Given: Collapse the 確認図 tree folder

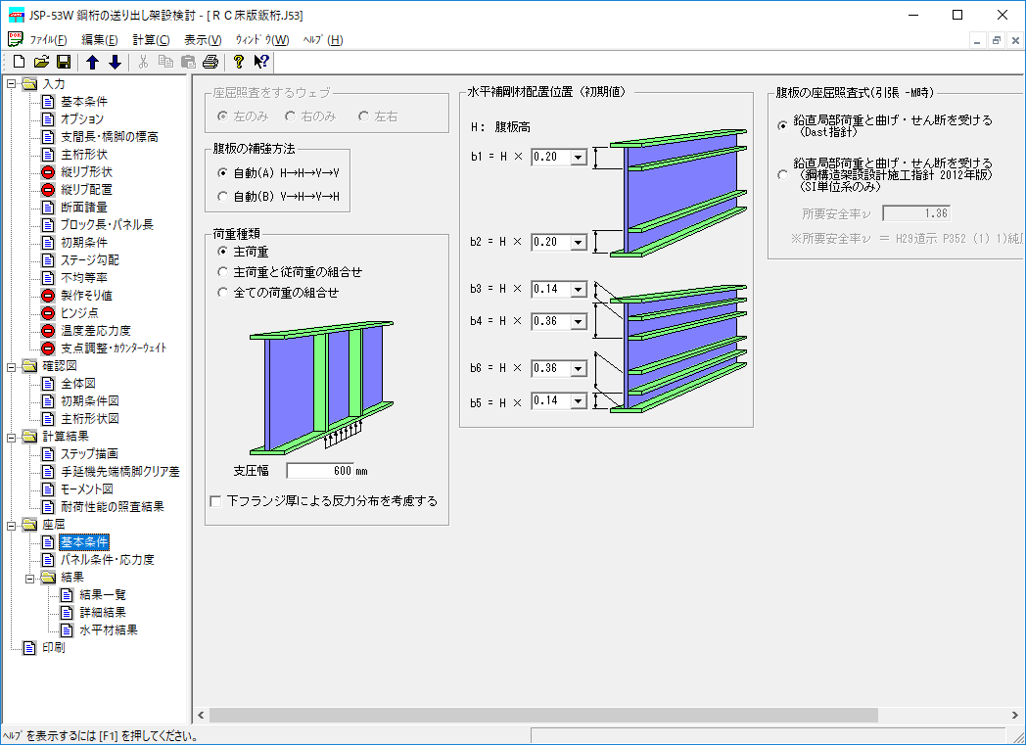Looking at the screenshot, I should [x=11, y=366].
